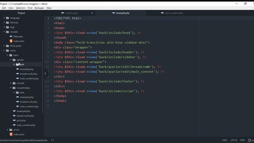The image size is (254, 143).
Task: Click the errors folder icon
Action: tap(11, 130)
